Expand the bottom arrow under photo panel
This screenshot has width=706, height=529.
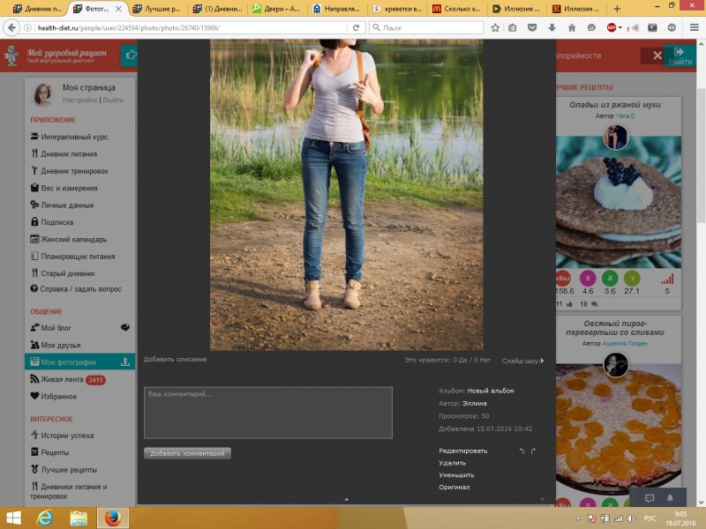(346, 500)
